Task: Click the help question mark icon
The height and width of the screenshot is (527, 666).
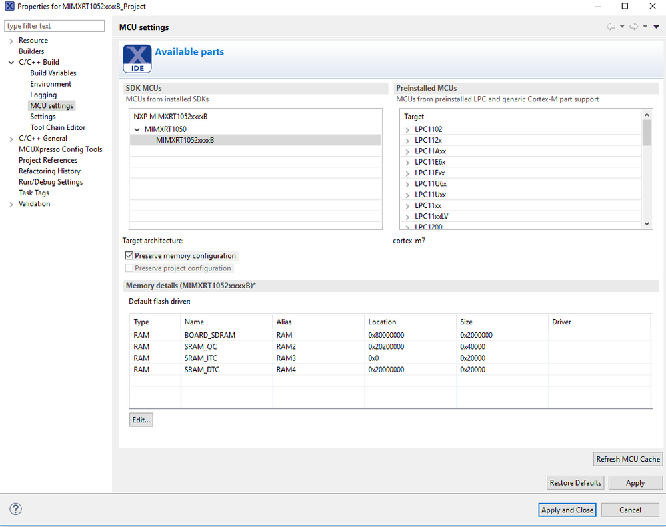Action: 15,509
